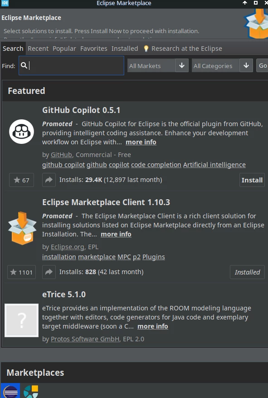
Task: Click Installed button for Marketplace Client
Action: tap(247, 272)
